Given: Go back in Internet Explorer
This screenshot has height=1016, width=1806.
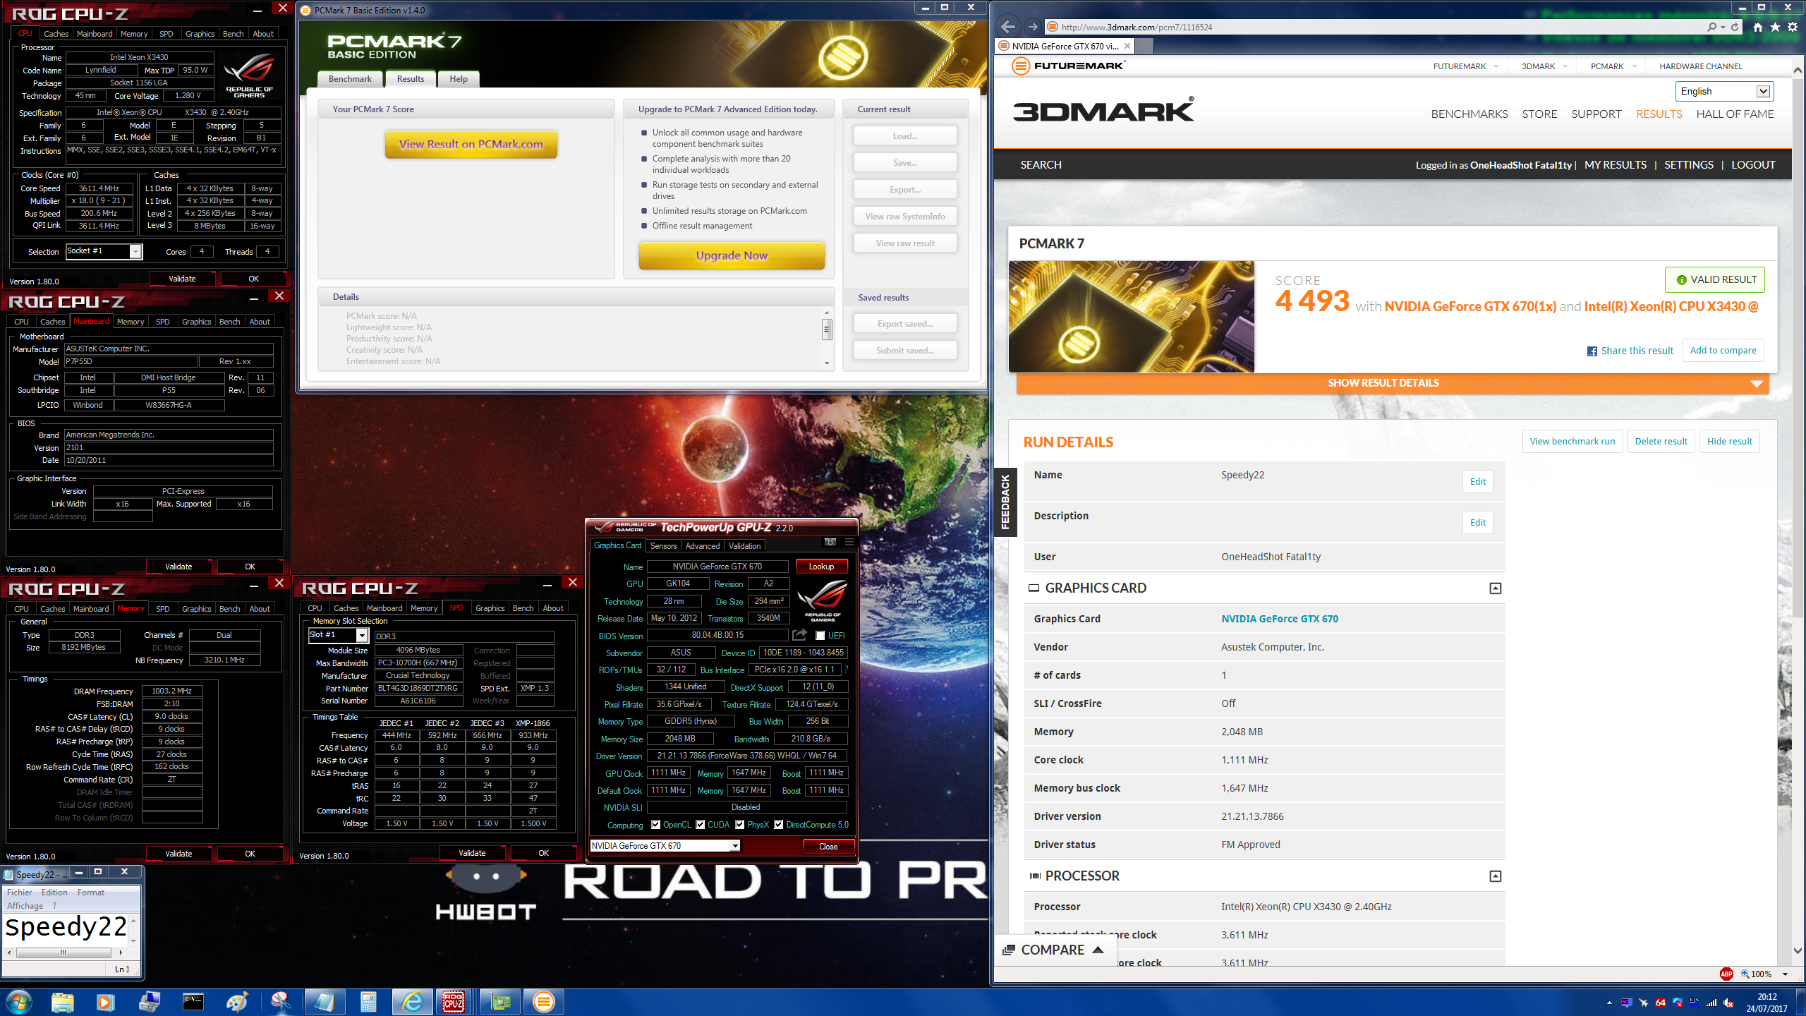Looking at the screenshot, I should click(1008, 27).
